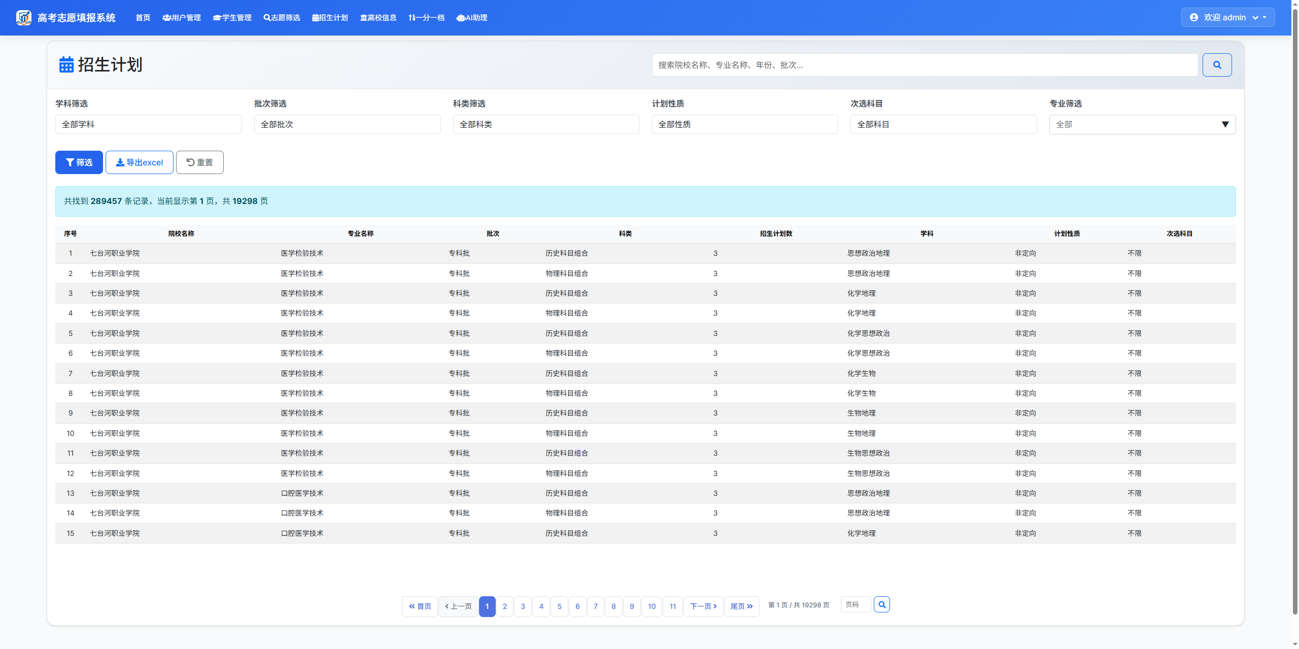Expand the 专业筛选 dropdown arrow

[x=1224, y=124]
